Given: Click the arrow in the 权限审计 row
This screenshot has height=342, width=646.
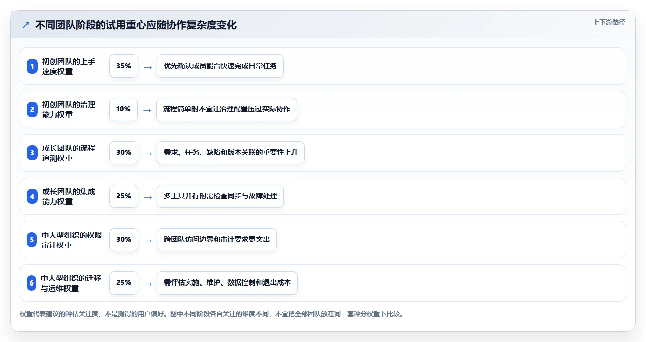Looking at the screenshot, I should point(148,240).
